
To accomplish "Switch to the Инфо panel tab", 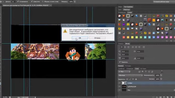I will pos(120,7).
